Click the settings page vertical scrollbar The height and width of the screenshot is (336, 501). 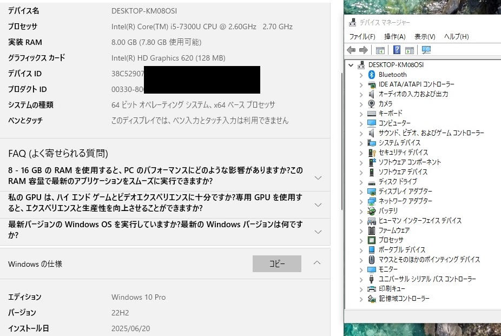pyautogui.click(x=342, y=141)
